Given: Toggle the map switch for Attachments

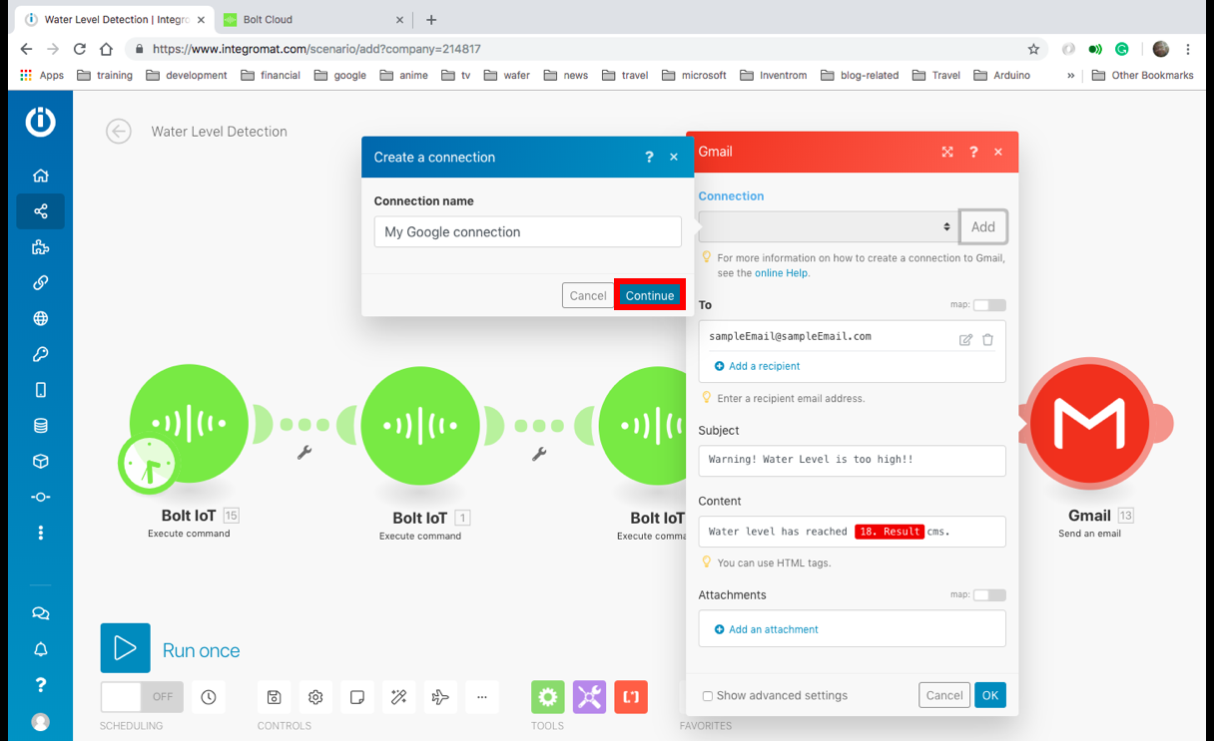Looking at the screenshot, I should click(x=988, y=595).
